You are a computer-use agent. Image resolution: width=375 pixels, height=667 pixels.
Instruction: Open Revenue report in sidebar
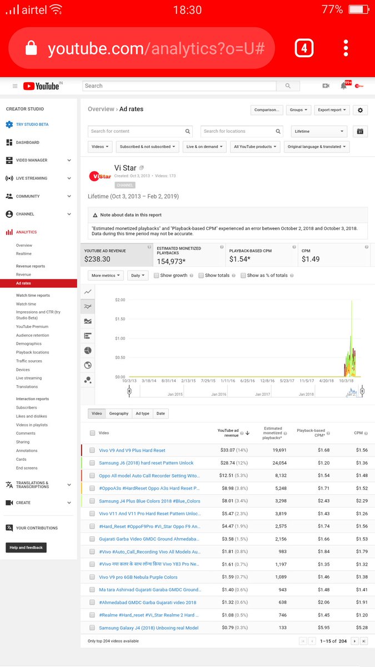[x=23, y=275]
